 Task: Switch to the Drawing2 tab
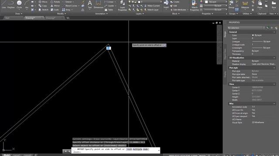tap(51, 18)
